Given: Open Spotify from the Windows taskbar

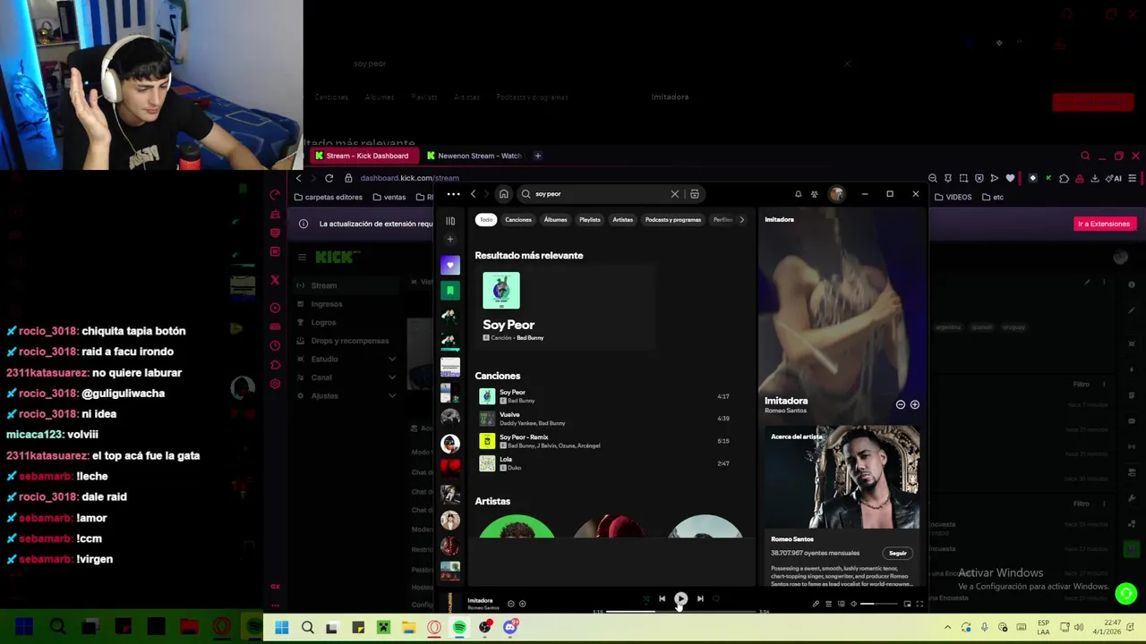Looking at the screenshot, I should (x=459, y=628).
